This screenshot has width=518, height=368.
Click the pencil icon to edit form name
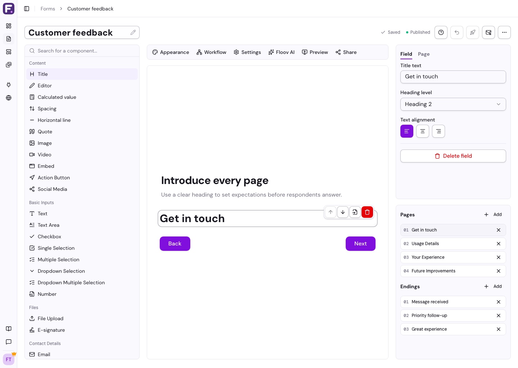[133, 32]
